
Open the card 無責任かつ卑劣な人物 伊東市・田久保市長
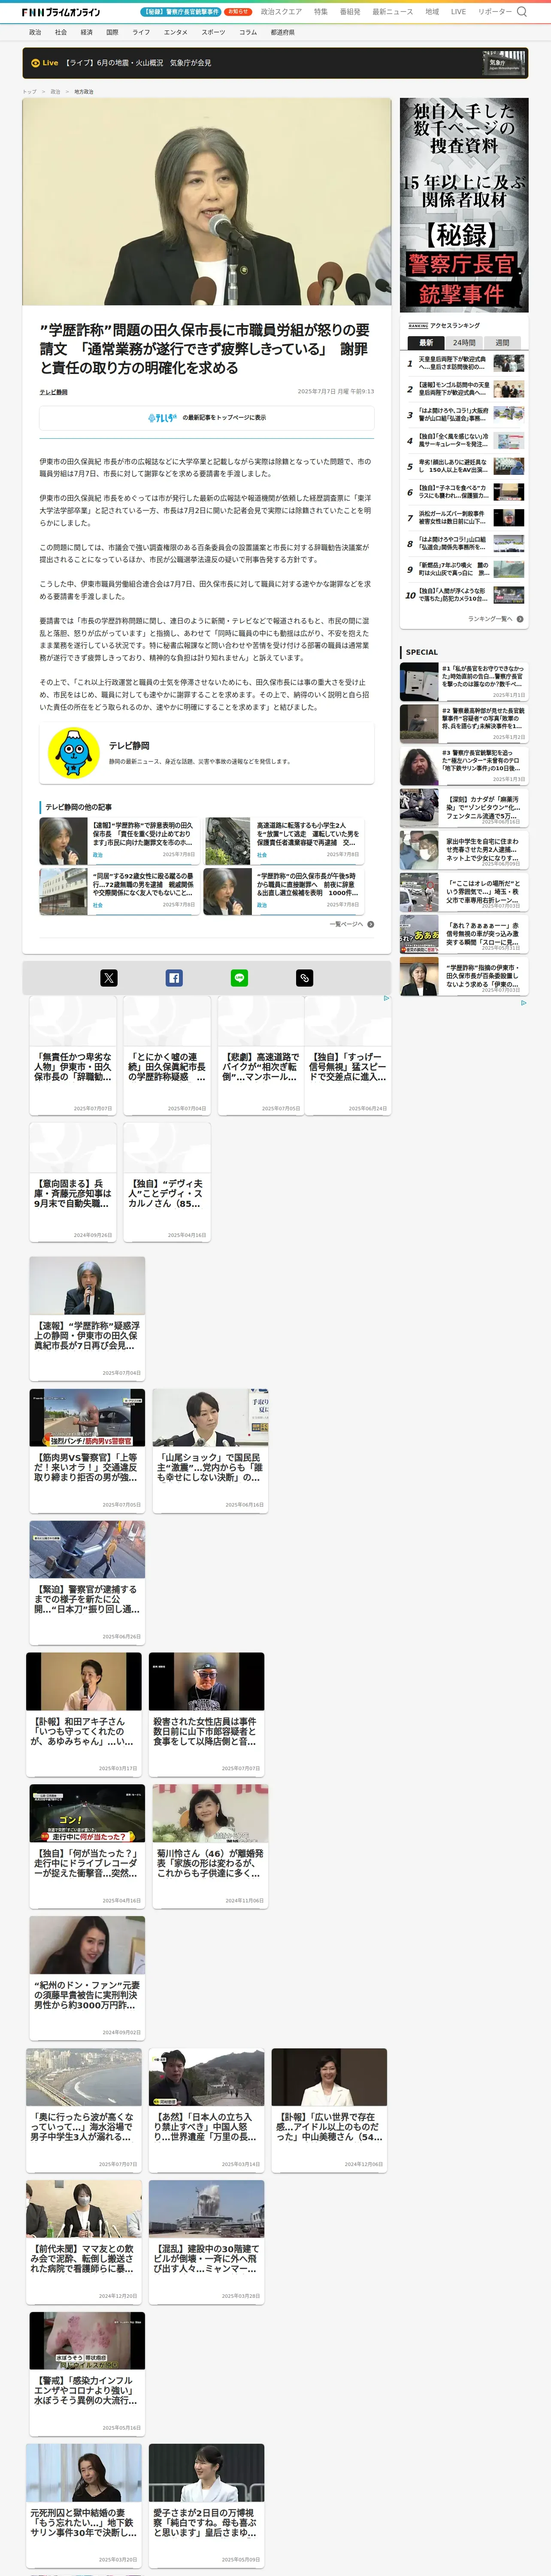73,1055
